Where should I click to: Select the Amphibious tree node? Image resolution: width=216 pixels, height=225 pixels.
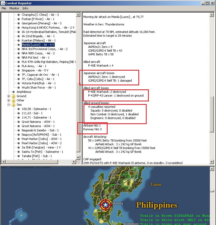pyautogui.click(x=24, y=92)
